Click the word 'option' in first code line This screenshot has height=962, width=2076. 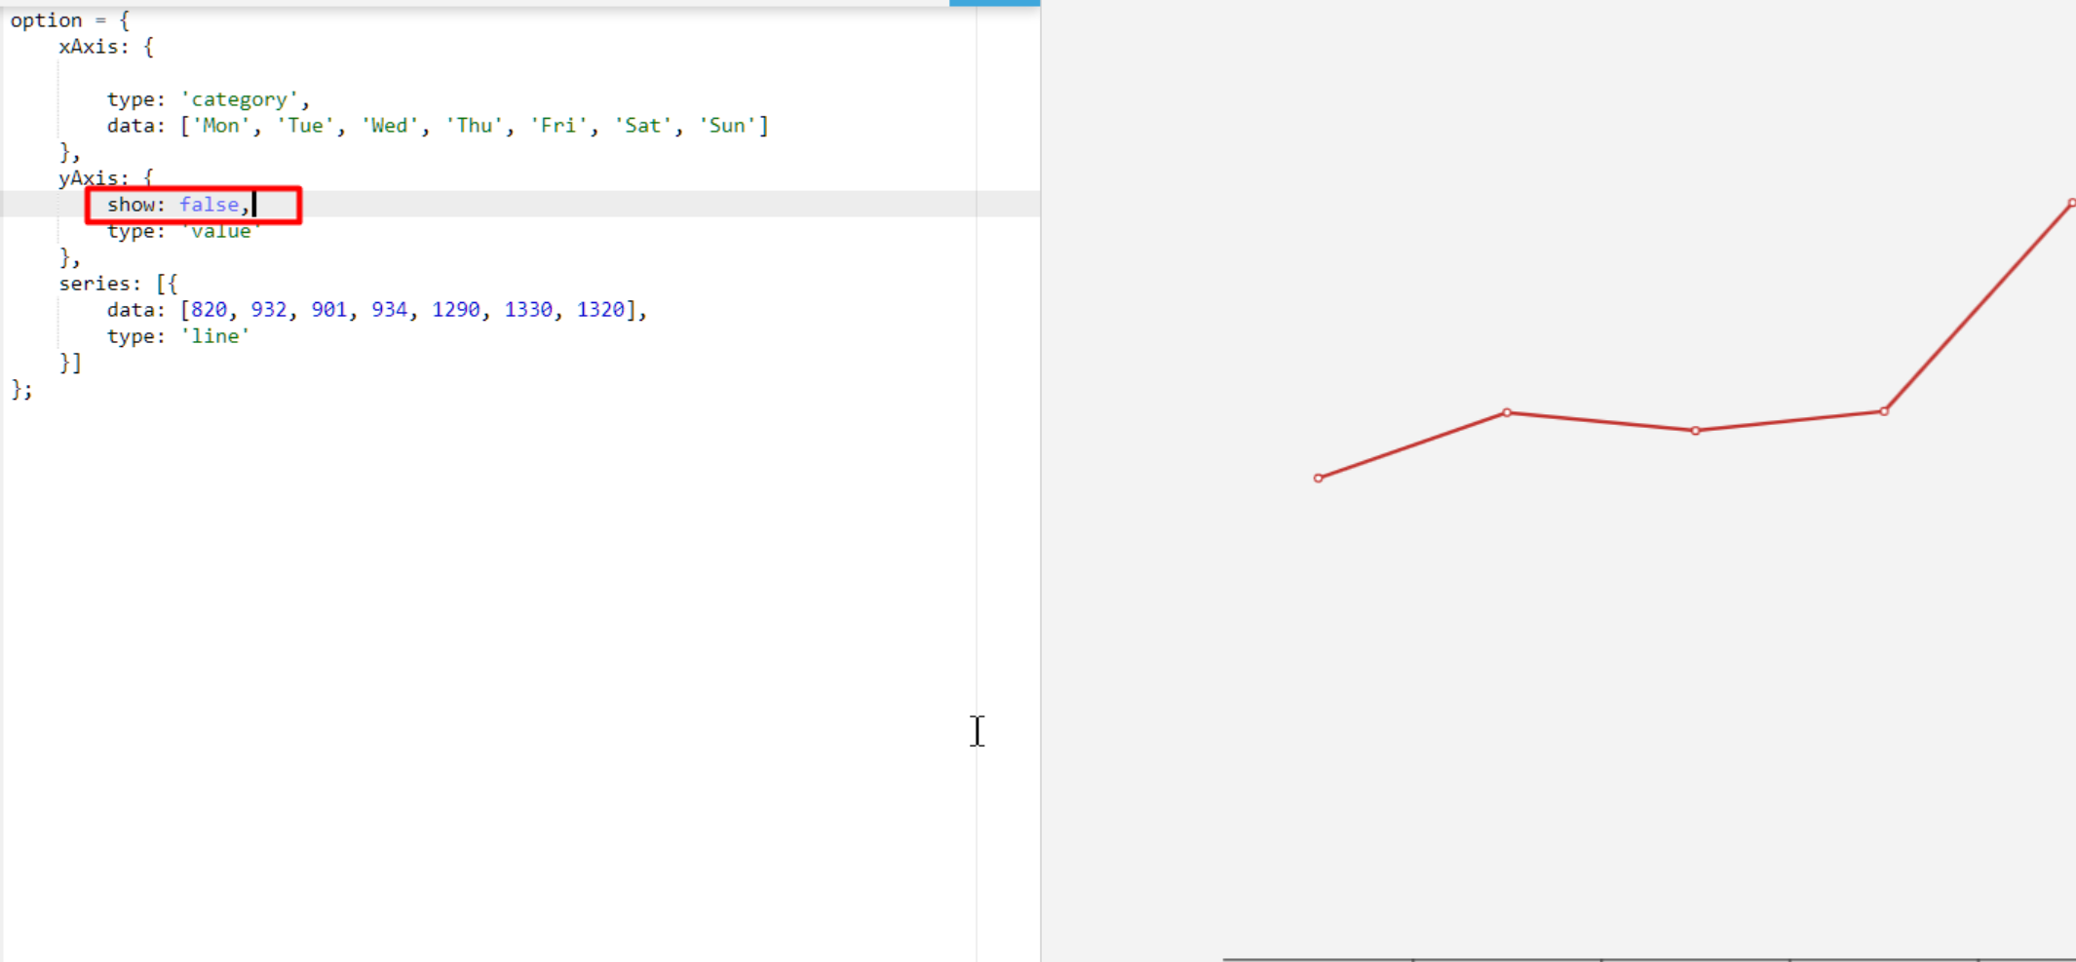[46, 19]
